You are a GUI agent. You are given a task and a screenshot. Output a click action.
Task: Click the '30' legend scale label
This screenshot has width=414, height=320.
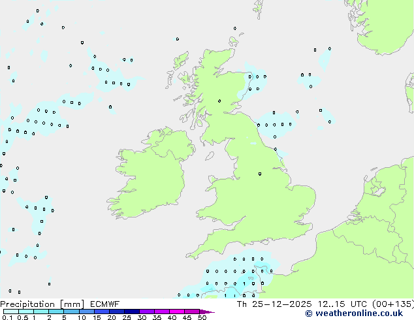[x=142, y=317]
